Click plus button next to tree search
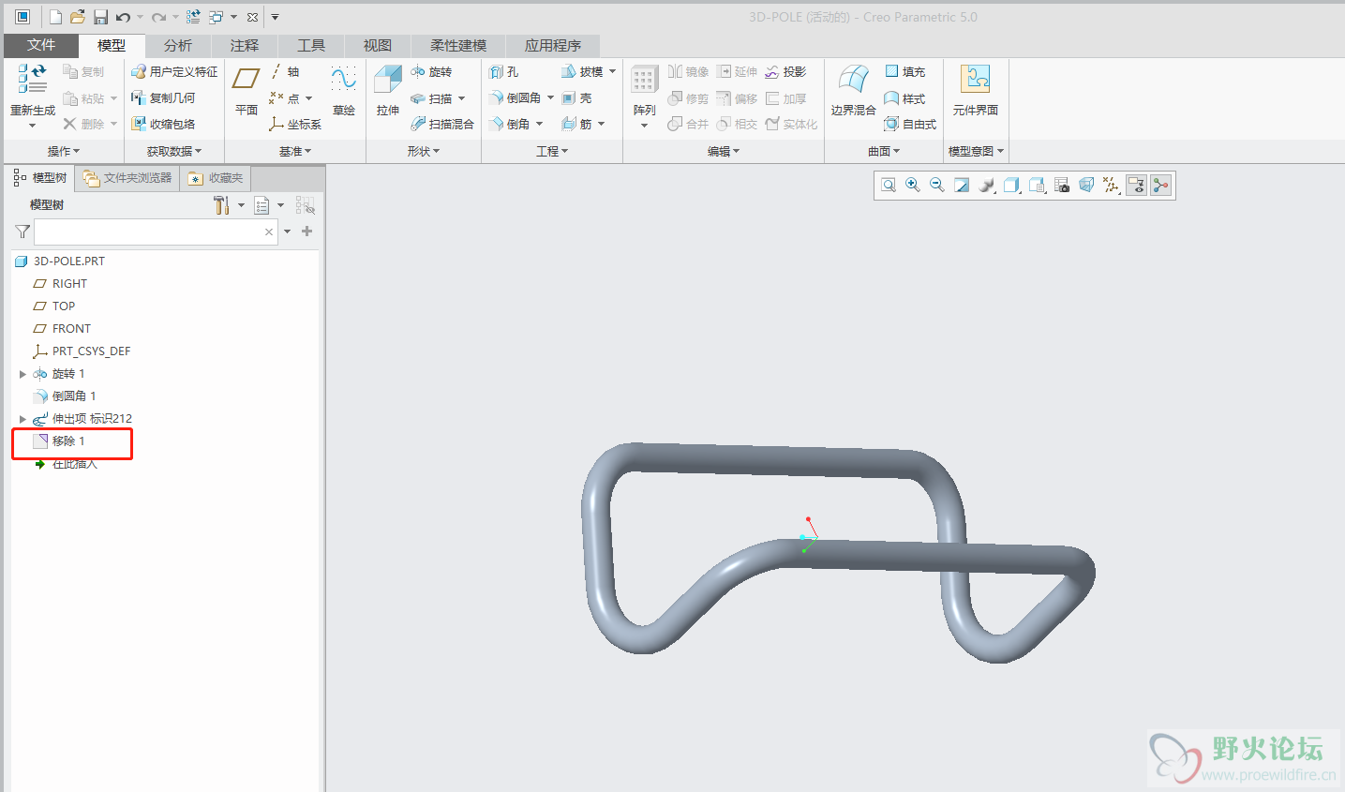 [306, 232]
